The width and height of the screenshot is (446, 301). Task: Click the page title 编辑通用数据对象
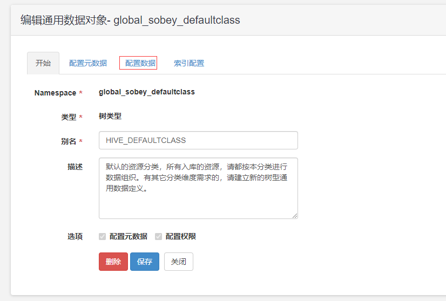tap(64, 20)
